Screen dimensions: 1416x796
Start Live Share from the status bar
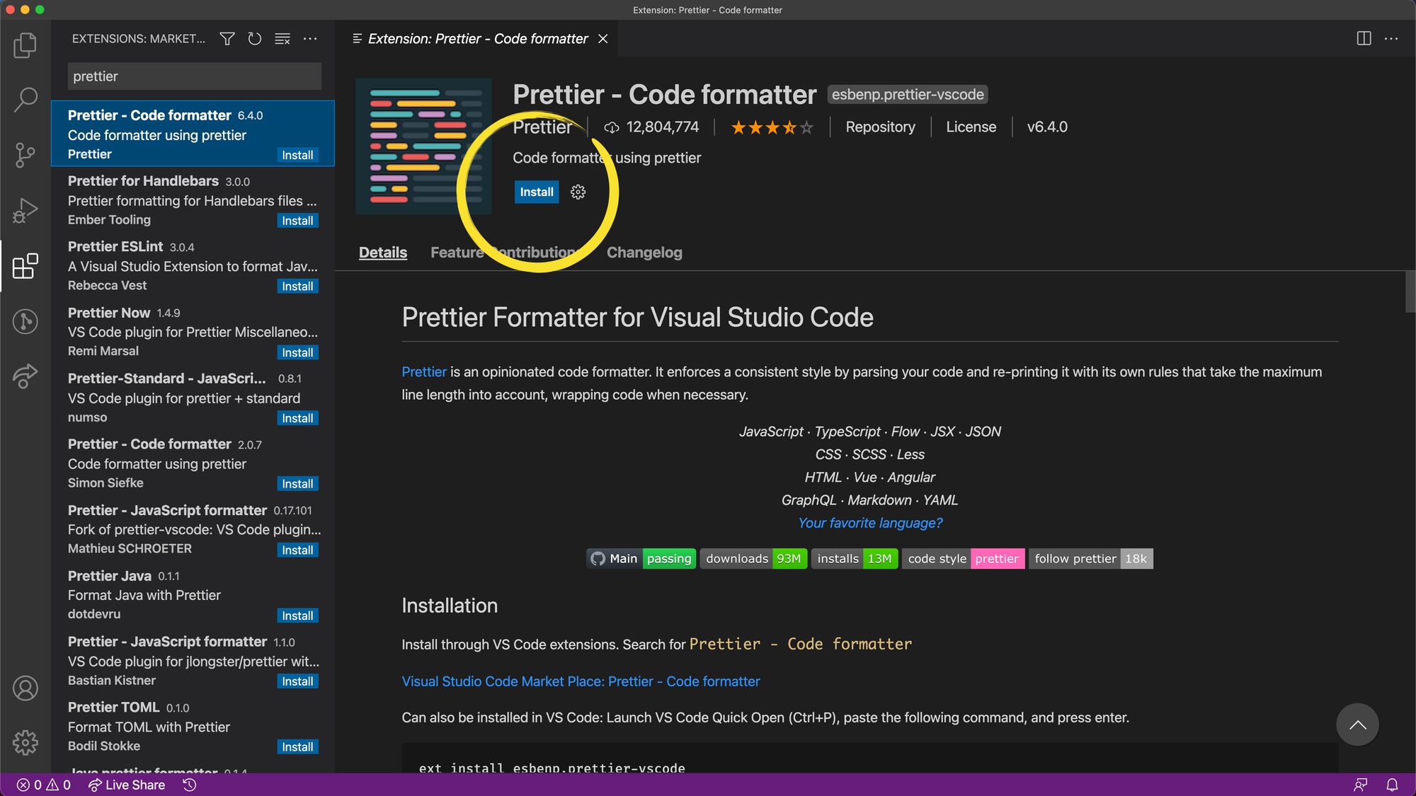pyautogui.click(x=126, y=785)
